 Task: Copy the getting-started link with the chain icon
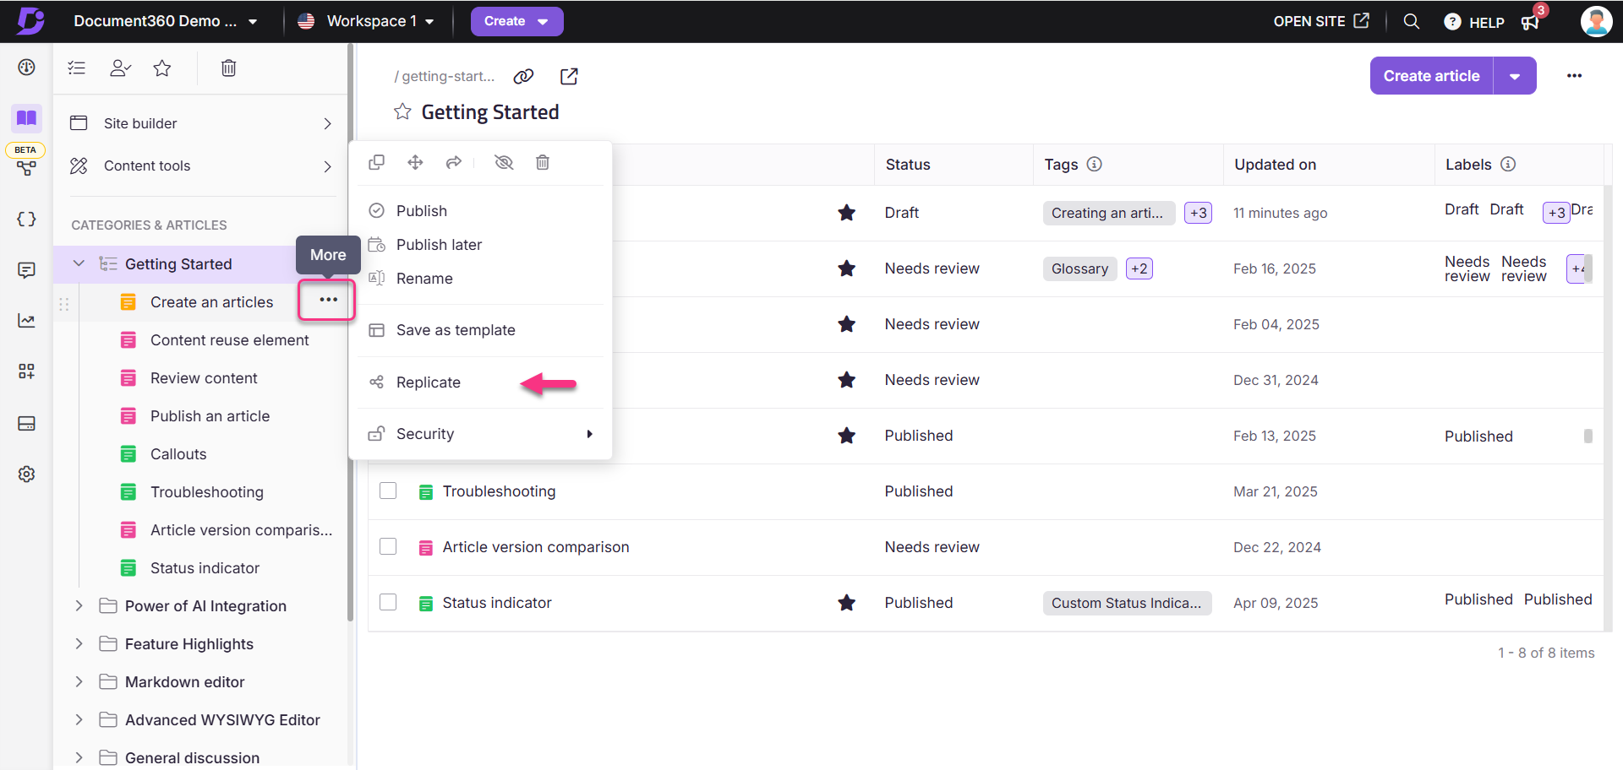[523, 76]
